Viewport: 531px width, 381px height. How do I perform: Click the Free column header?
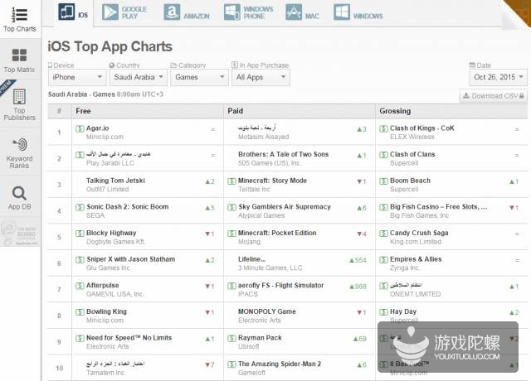(148, 111)
